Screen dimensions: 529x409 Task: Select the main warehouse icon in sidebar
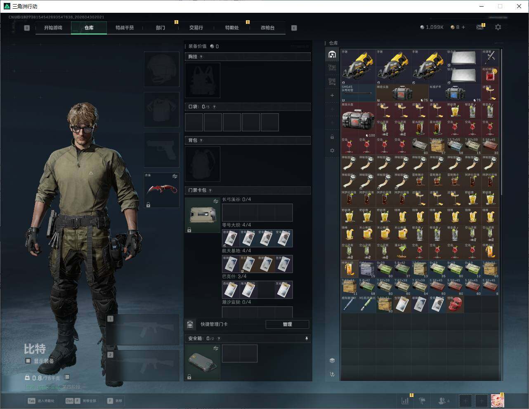tap(332, 54)
